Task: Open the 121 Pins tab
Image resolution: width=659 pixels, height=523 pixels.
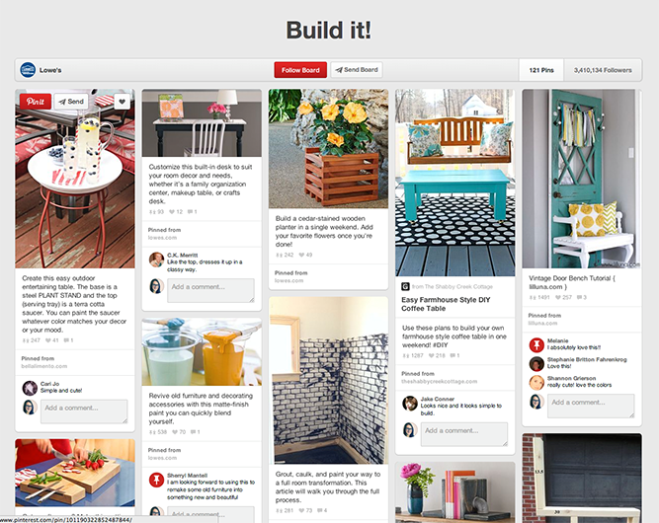Action: [x=541, y=70]
